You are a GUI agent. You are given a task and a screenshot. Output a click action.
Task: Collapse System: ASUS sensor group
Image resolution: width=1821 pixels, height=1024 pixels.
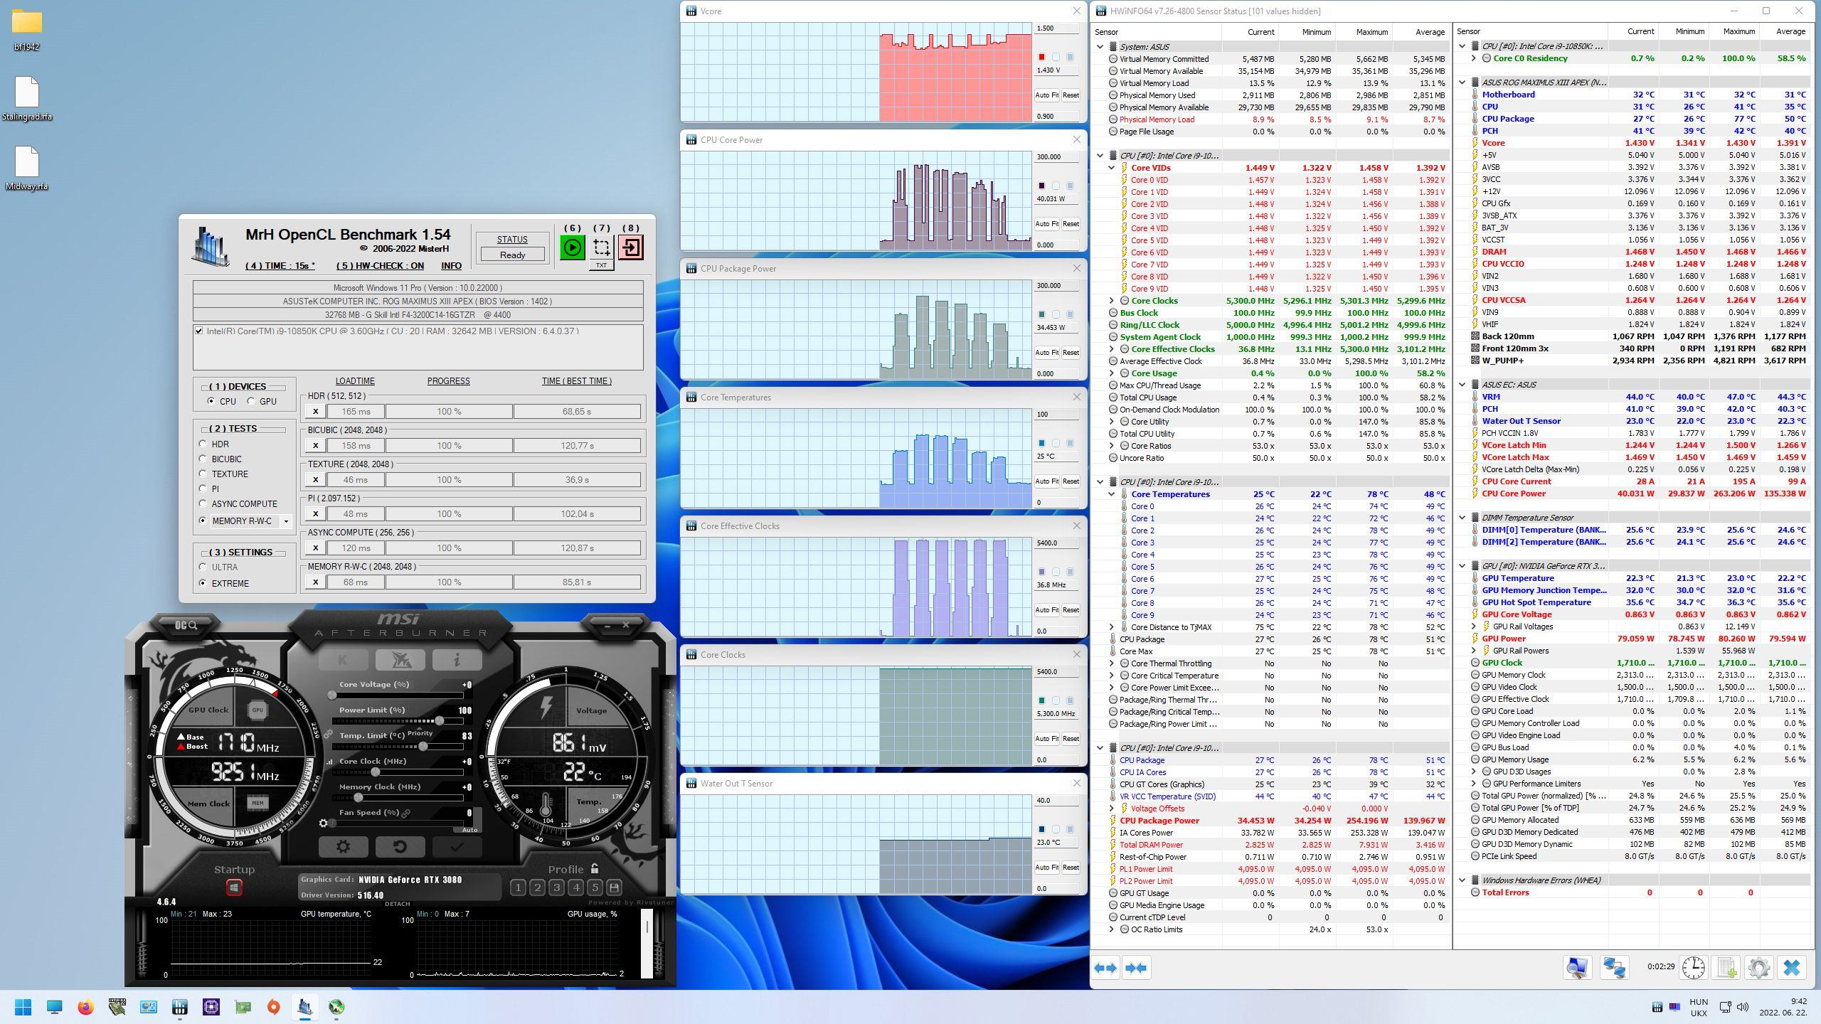(1100, 47)
